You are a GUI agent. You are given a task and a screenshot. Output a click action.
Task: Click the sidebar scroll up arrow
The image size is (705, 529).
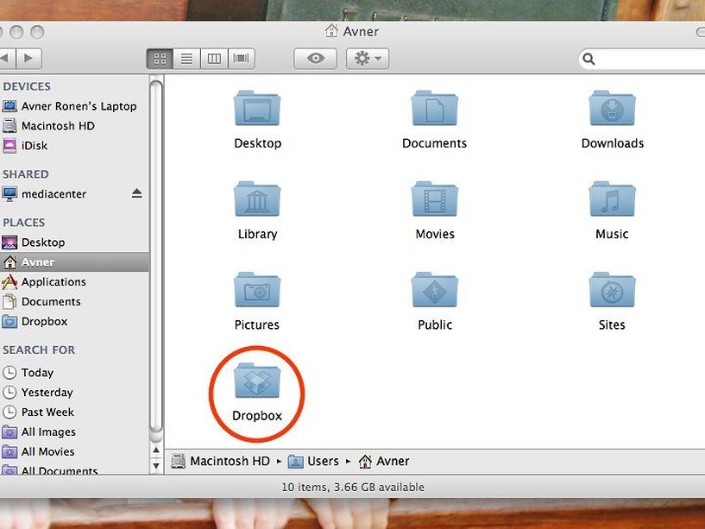click(156, 450)
